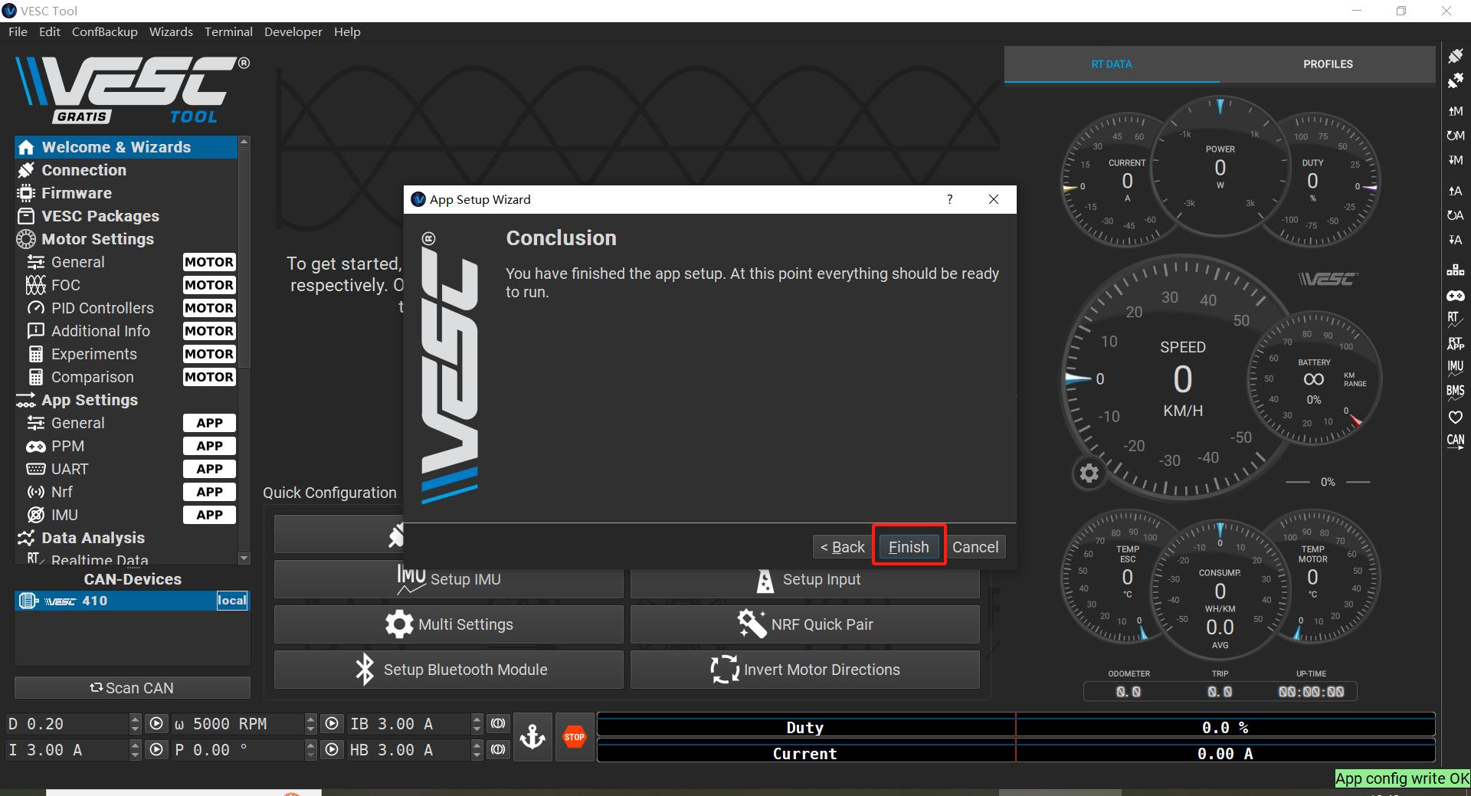Click play icon next to D 0.20 field
The image size is (1471, 796).
[156, 724]
